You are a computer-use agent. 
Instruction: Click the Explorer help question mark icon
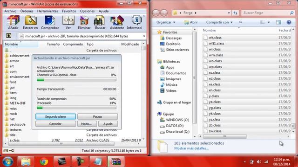289,22
